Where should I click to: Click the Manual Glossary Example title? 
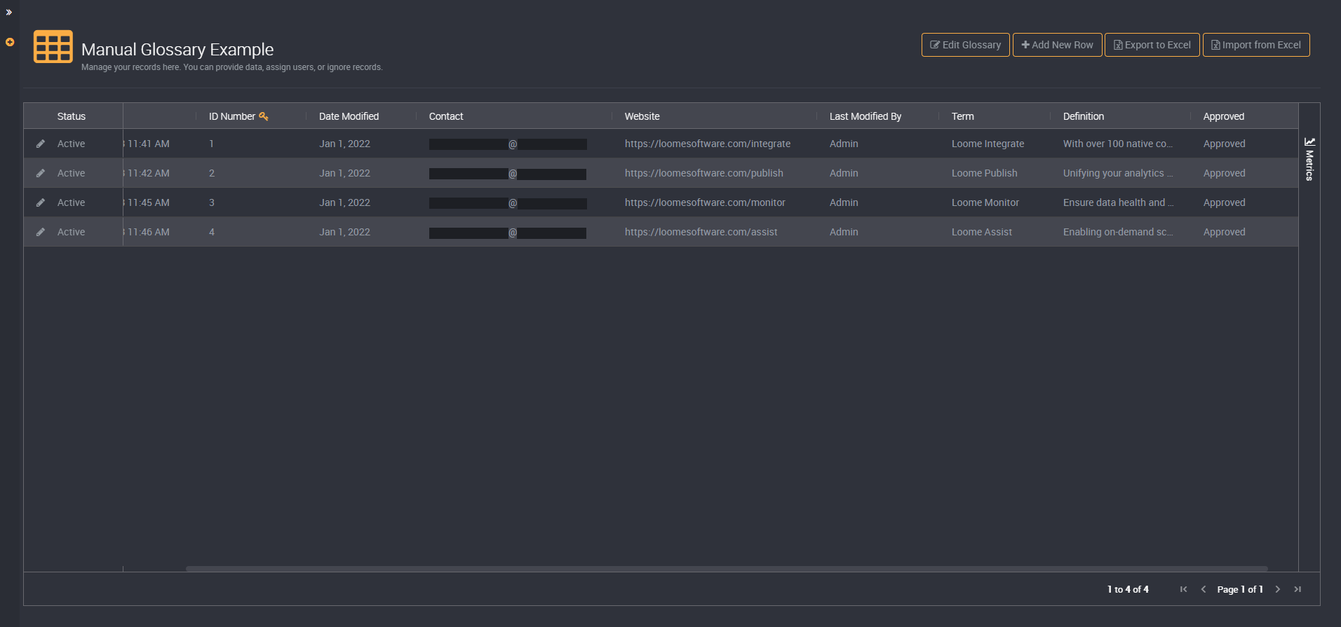point(177,49)
